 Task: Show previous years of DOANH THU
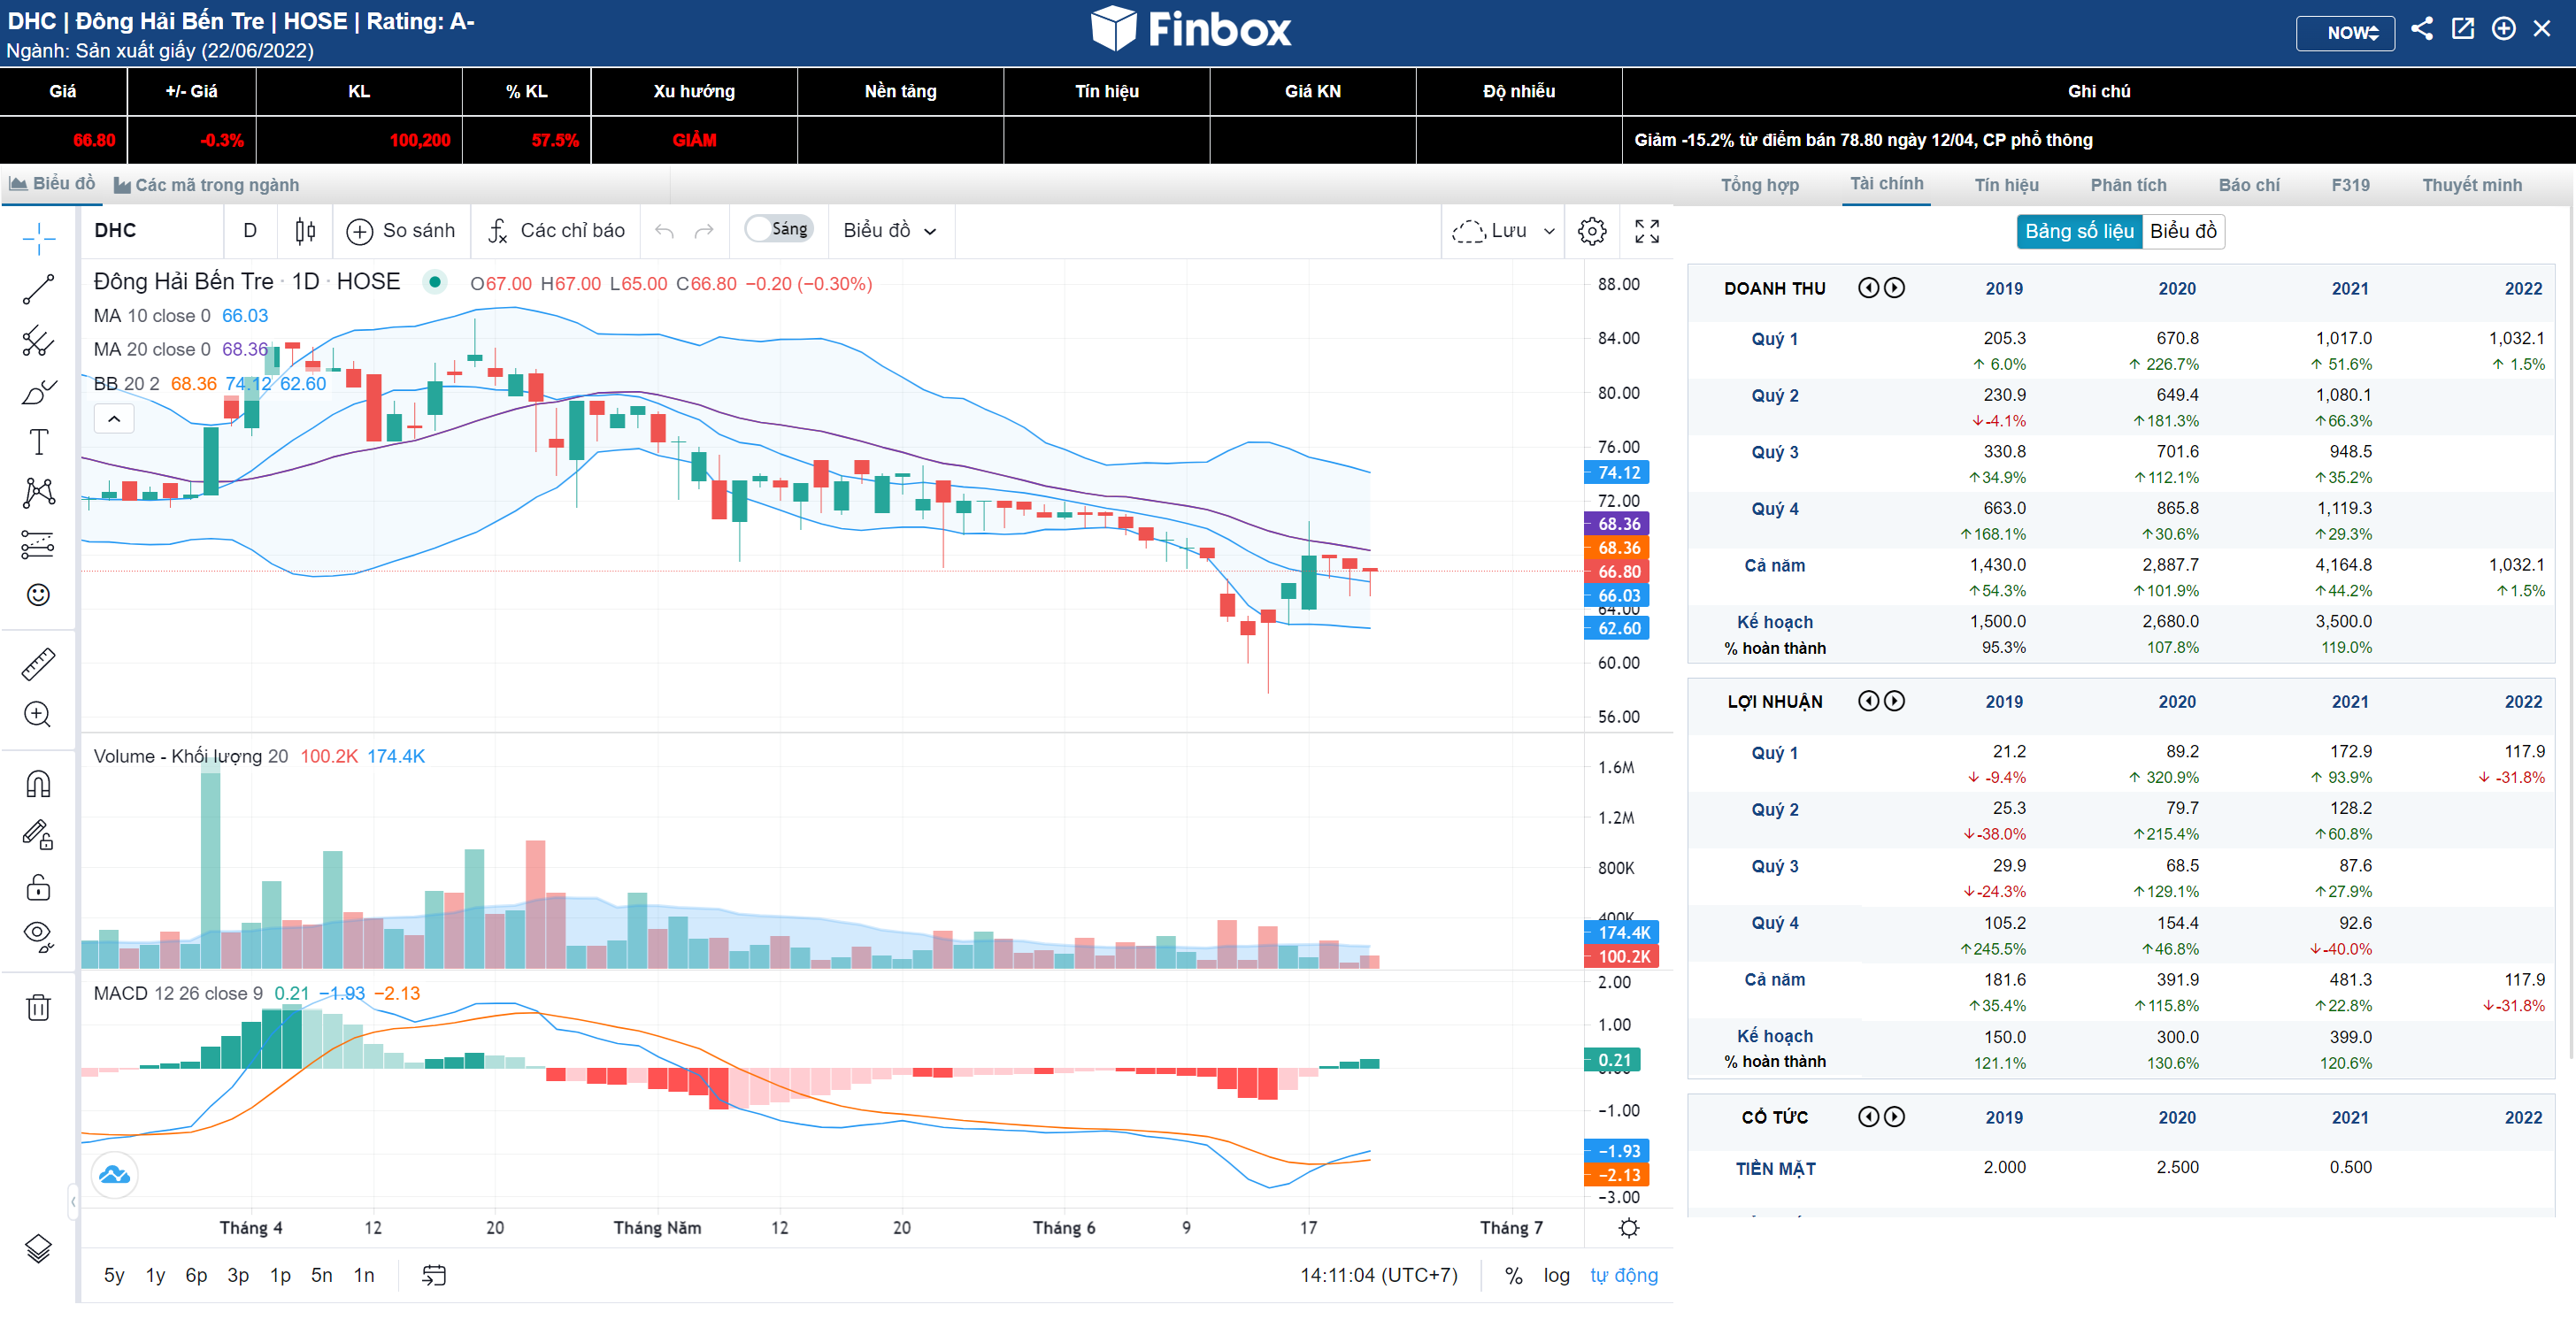click(1868, 288)
